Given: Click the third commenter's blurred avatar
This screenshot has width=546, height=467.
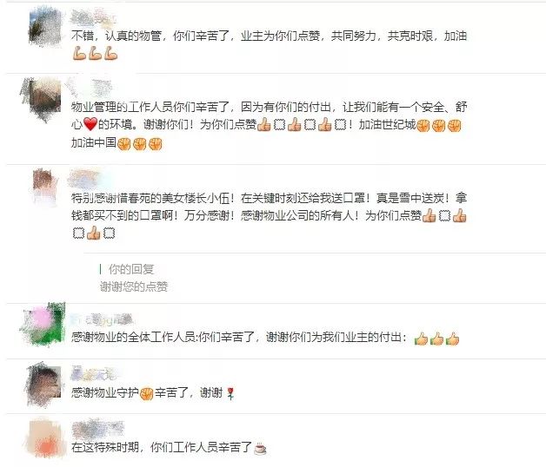Looking at the screenshot, I should pos(45,187).
